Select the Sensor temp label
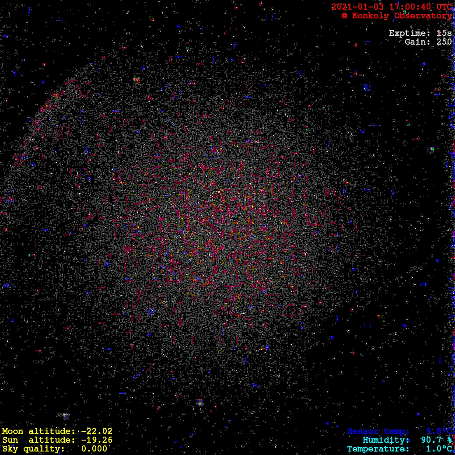 click(x=378, y=431)
